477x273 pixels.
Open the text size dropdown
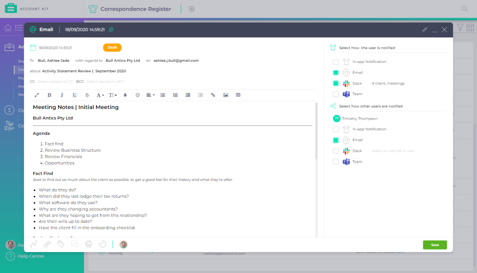point(114,95)
